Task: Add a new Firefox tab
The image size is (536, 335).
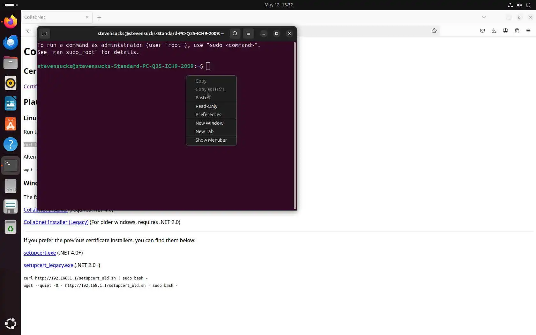Action: pos(99,17)
